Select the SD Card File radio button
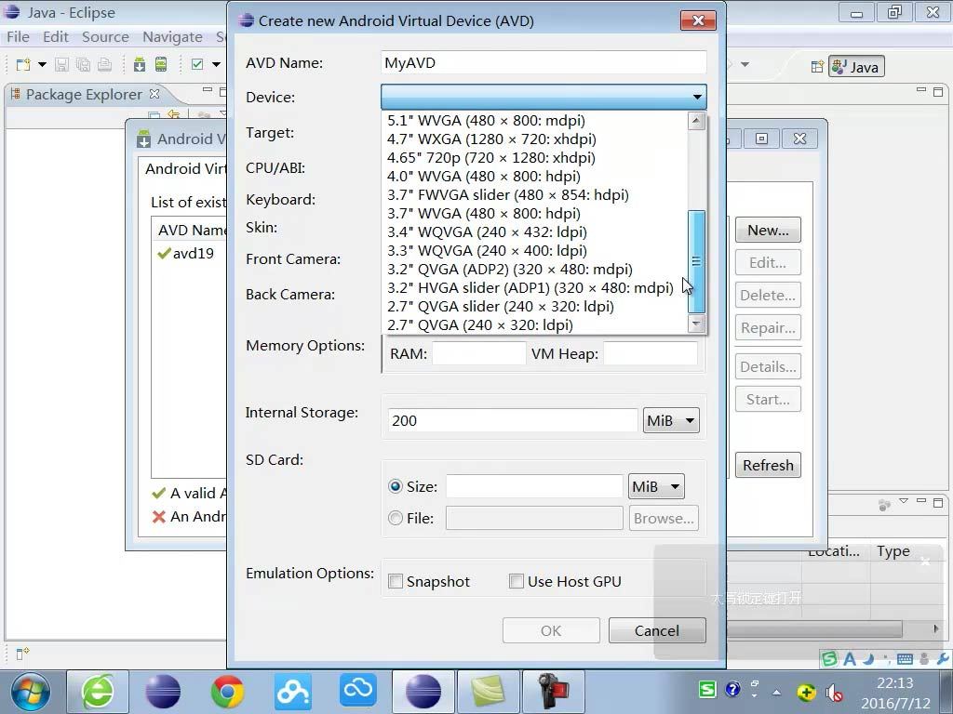 coord(396,518)
